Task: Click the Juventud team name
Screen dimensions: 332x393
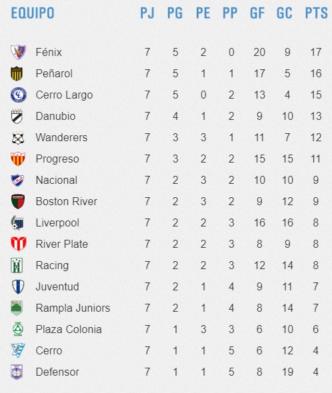Action: [x=57, y=286]
